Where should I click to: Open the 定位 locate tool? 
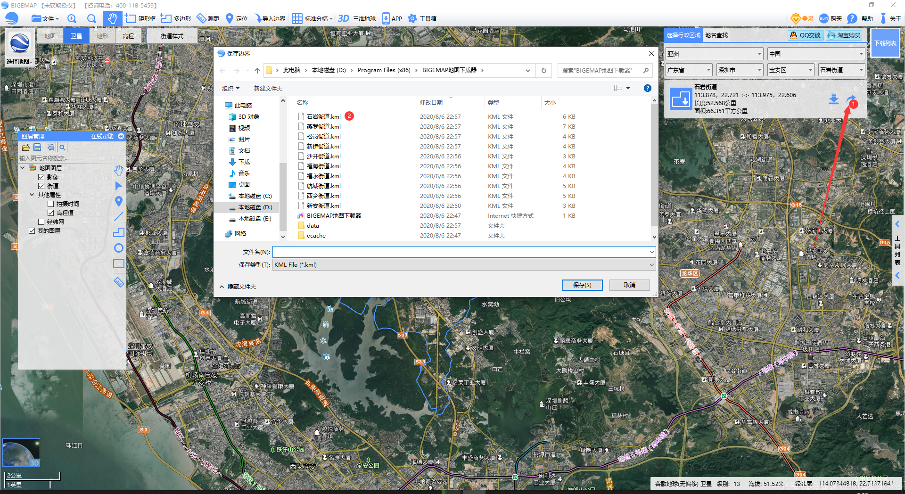tap(237, 18)
